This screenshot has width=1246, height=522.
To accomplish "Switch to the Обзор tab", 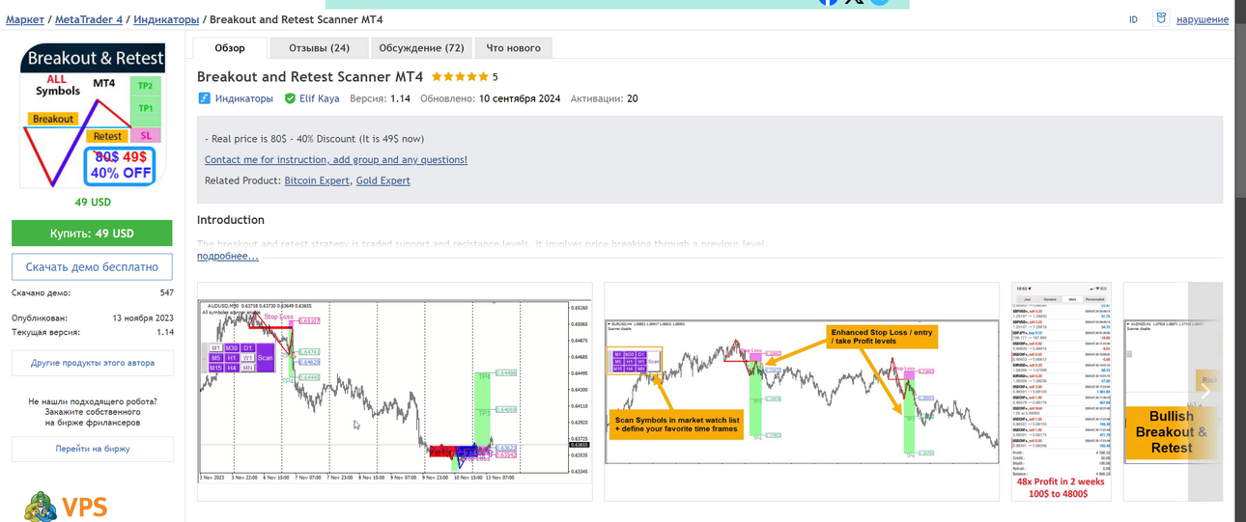I will pos(230,47).
